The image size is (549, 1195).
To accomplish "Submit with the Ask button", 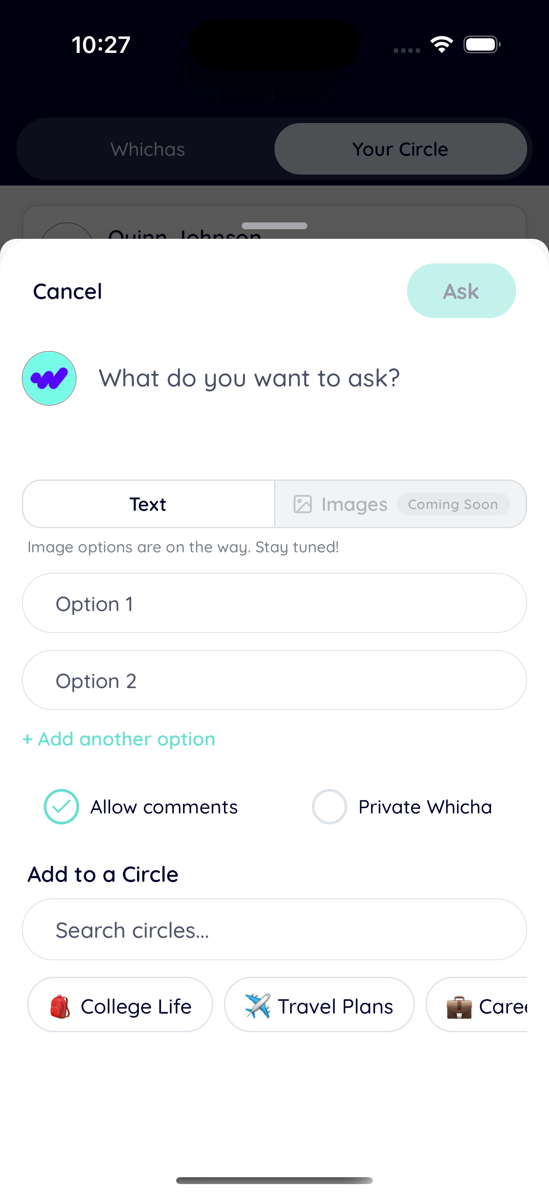I will click(x=461, y=291).
